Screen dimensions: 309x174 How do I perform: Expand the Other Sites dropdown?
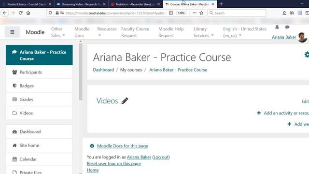click(58, 32)
